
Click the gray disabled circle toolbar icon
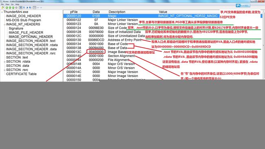(16, 8)
